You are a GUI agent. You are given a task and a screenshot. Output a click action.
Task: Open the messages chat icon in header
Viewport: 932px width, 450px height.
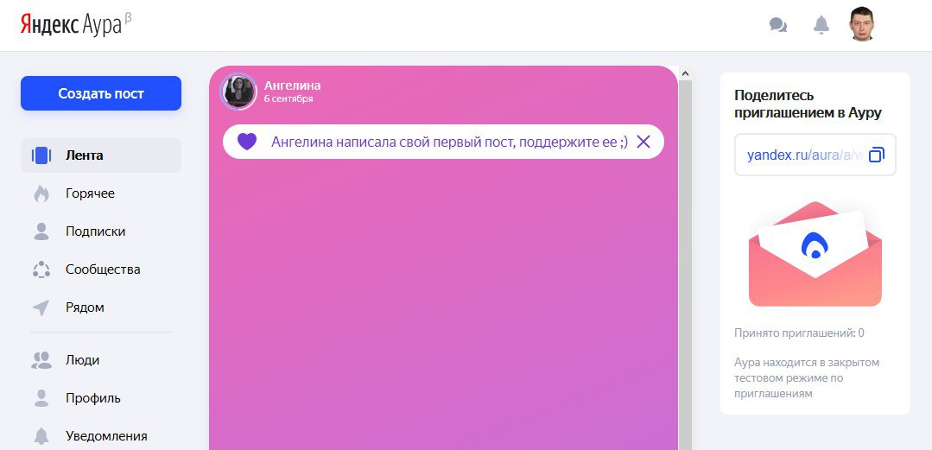tap(778, 25)
